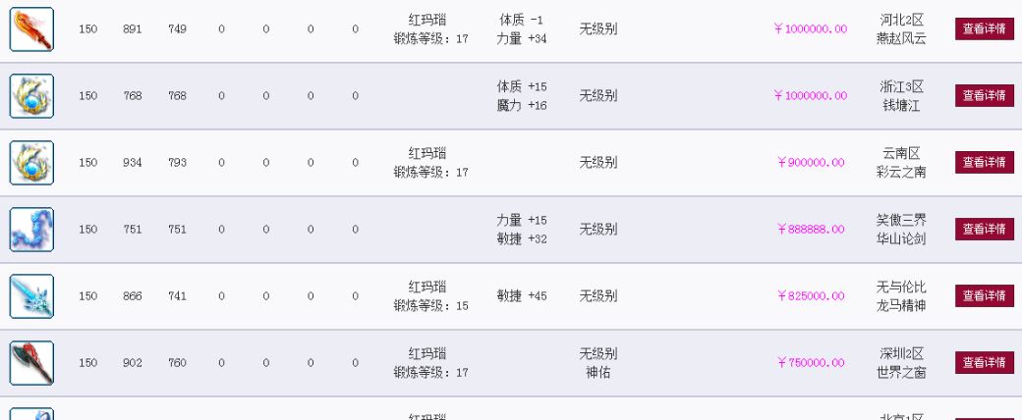Click the 神佑 special effect text
This screenshot has width=1022, height=420.
tap(597, 373)
